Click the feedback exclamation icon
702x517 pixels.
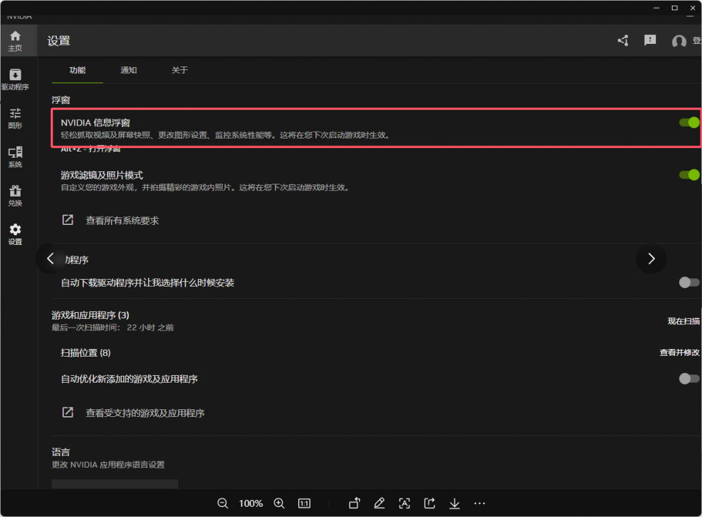[x=650, y=40]
